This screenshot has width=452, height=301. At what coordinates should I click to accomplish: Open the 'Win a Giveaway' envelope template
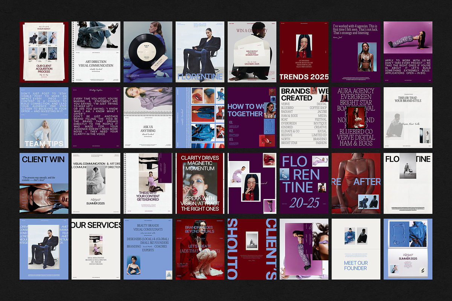click(x=252, y=52)
